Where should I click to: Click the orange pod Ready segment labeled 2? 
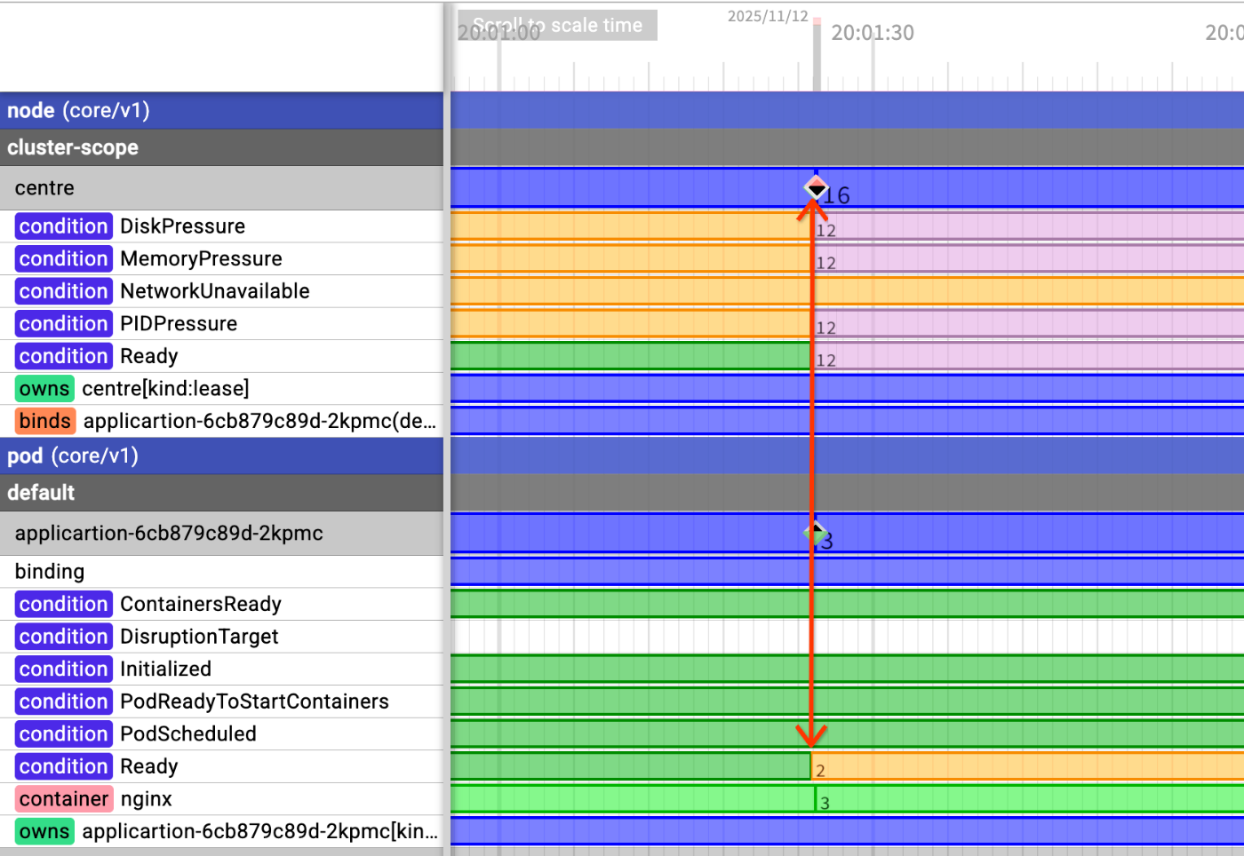pos(1027,766)
